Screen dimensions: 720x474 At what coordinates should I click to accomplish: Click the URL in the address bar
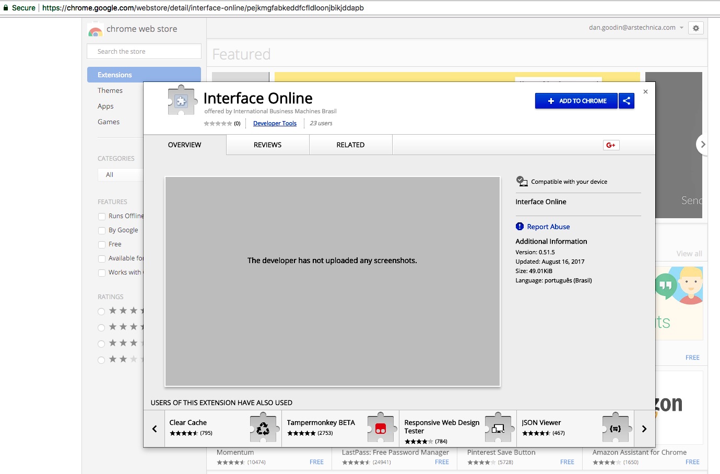coord(203,8)
